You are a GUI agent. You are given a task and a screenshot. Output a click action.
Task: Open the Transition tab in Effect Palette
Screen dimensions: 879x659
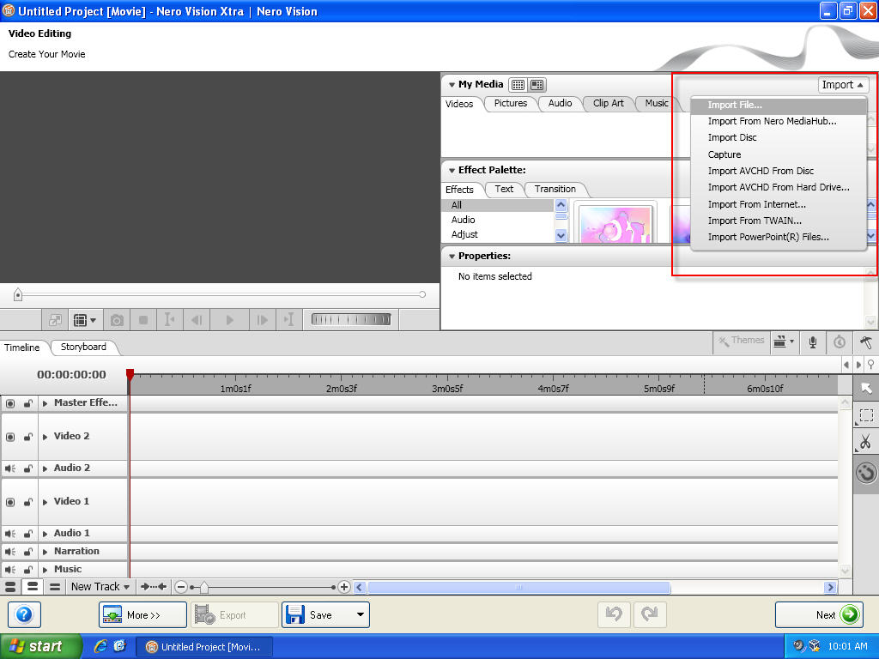tap(555, 190)
